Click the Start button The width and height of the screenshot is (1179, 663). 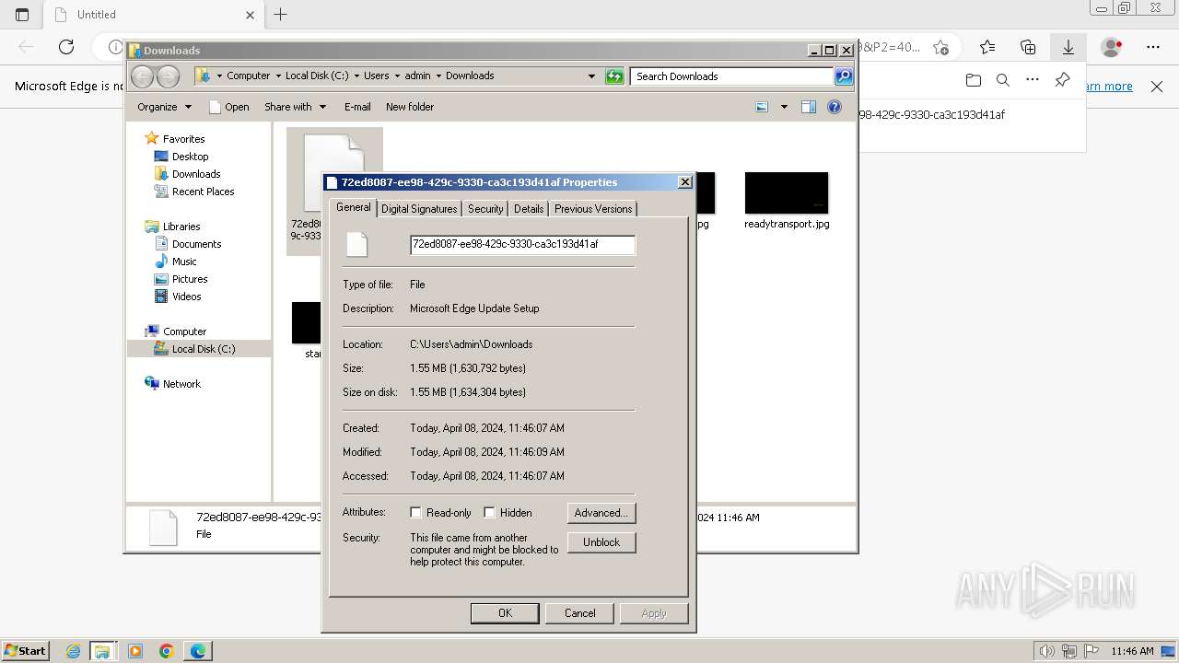click(x=25, y=651)
